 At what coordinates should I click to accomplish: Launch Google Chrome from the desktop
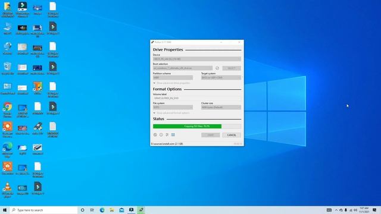(x=8, y=109)
